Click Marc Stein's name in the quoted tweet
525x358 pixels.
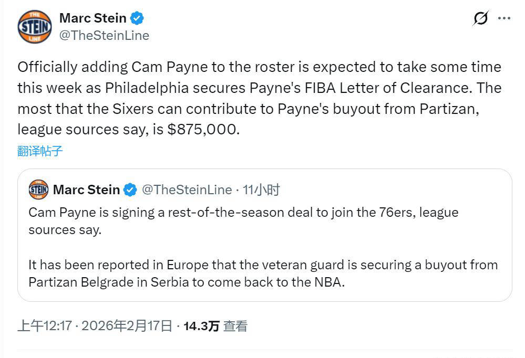(x=87, y=189)
